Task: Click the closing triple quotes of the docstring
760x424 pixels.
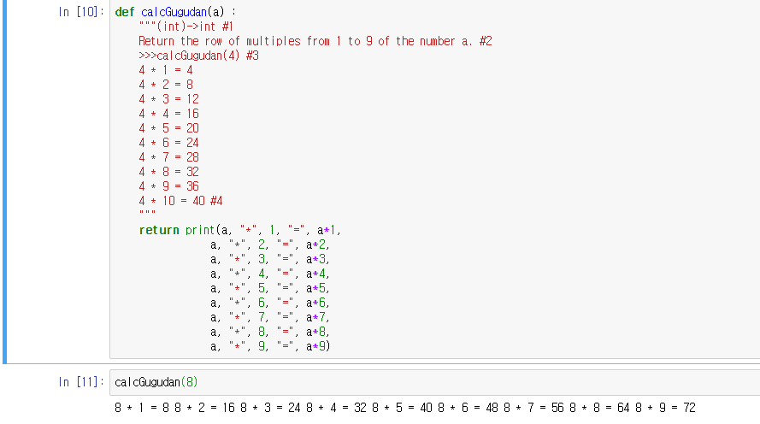Action: [x=147, y=213]
